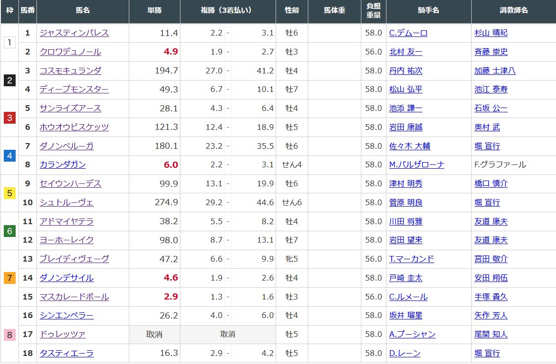
Task: Click horse name カランダガン
Action: click(63, 164)
